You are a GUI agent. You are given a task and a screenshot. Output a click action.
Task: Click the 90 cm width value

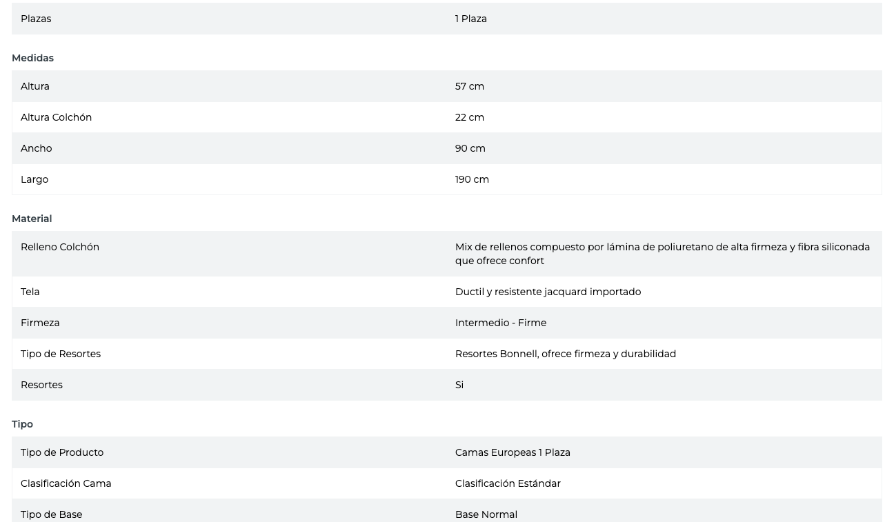click(x=470, y=148)
